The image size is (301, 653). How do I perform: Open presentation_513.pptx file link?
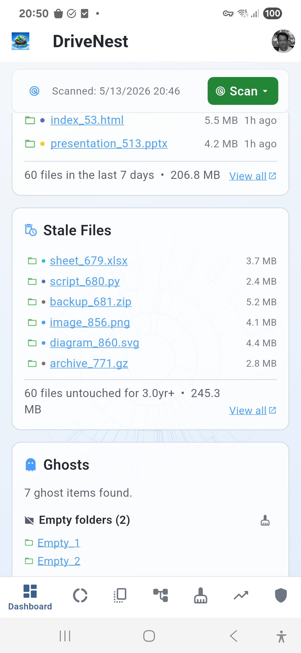109,144
